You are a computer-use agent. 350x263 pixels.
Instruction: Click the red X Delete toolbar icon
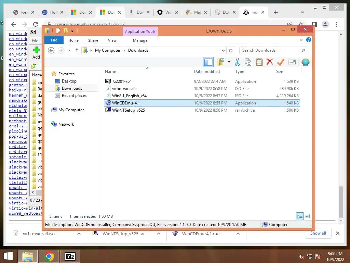[x=270, y=62]
